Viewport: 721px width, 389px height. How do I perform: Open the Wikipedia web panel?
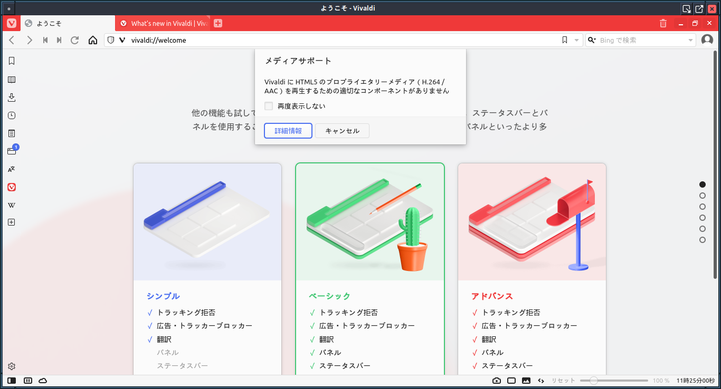click(x=12, y=205)
